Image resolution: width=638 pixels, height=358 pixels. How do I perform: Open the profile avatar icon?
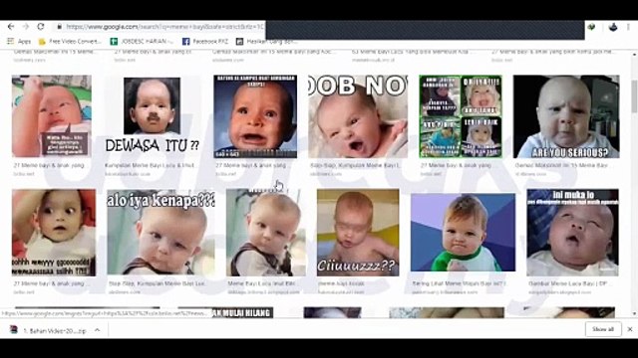tap(613, 27)
